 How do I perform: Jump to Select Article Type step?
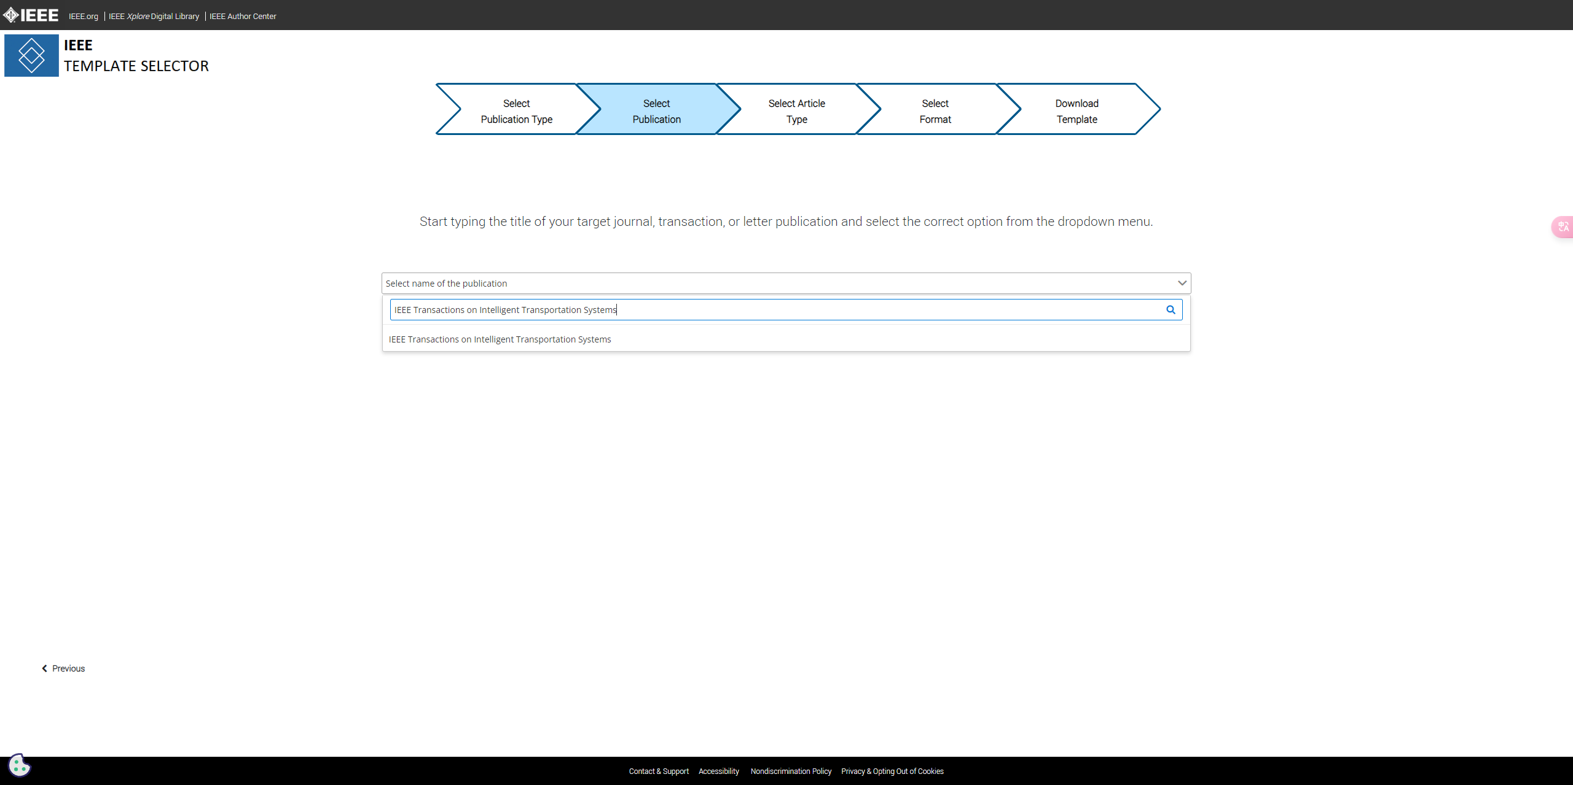pyautogui.click(x=796, y=111)
